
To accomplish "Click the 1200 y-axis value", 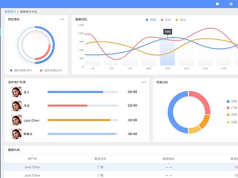I will (81, 33).
